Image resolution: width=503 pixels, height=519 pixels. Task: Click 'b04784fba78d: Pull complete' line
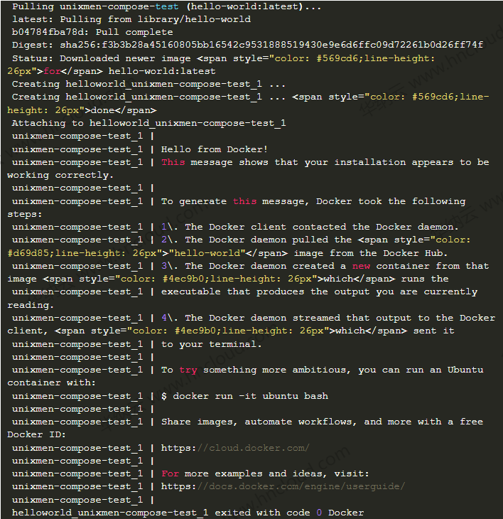(x=92, y=33)
